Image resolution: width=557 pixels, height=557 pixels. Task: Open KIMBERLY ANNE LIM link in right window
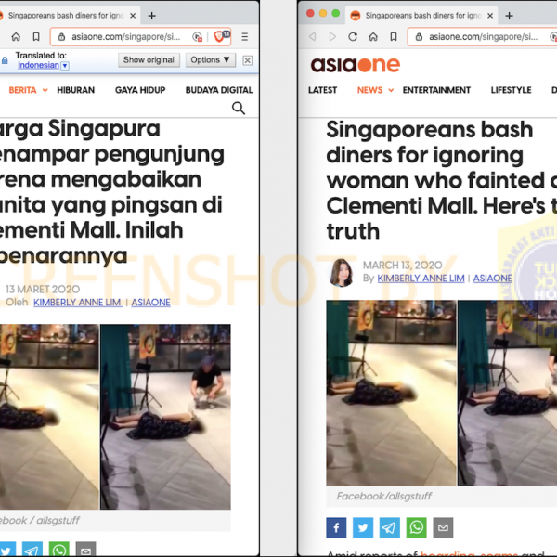(421, 278)
